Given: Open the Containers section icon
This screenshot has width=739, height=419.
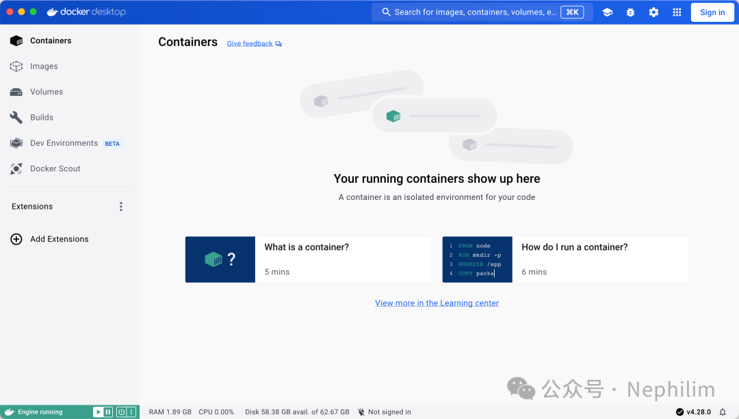Looking at the screenshot, I should pos(16,40).
